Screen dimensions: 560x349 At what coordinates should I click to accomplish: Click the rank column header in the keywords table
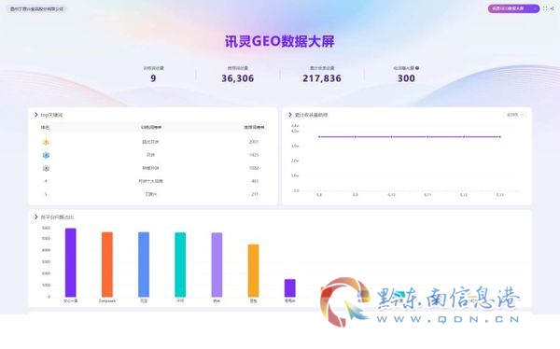pos(45,128)
